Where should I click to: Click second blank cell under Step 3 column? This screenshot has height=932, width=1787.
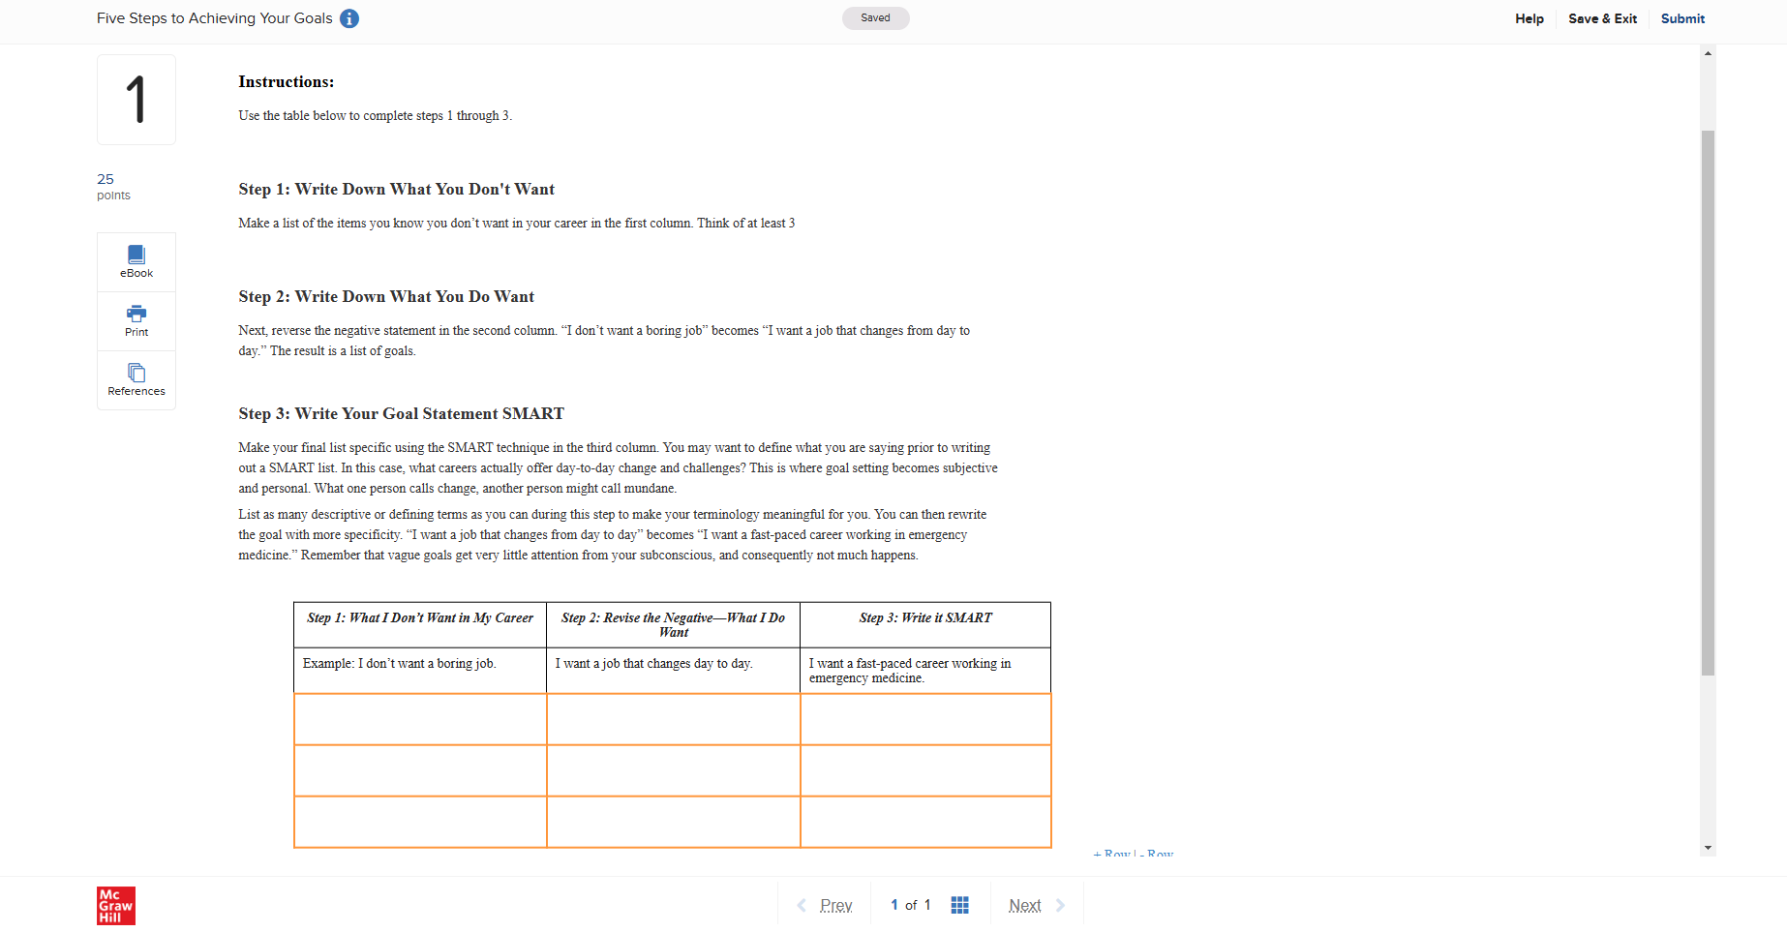pos(926,770)
